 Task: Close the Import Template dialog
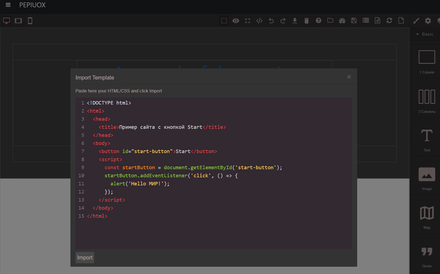coord(349,77)
